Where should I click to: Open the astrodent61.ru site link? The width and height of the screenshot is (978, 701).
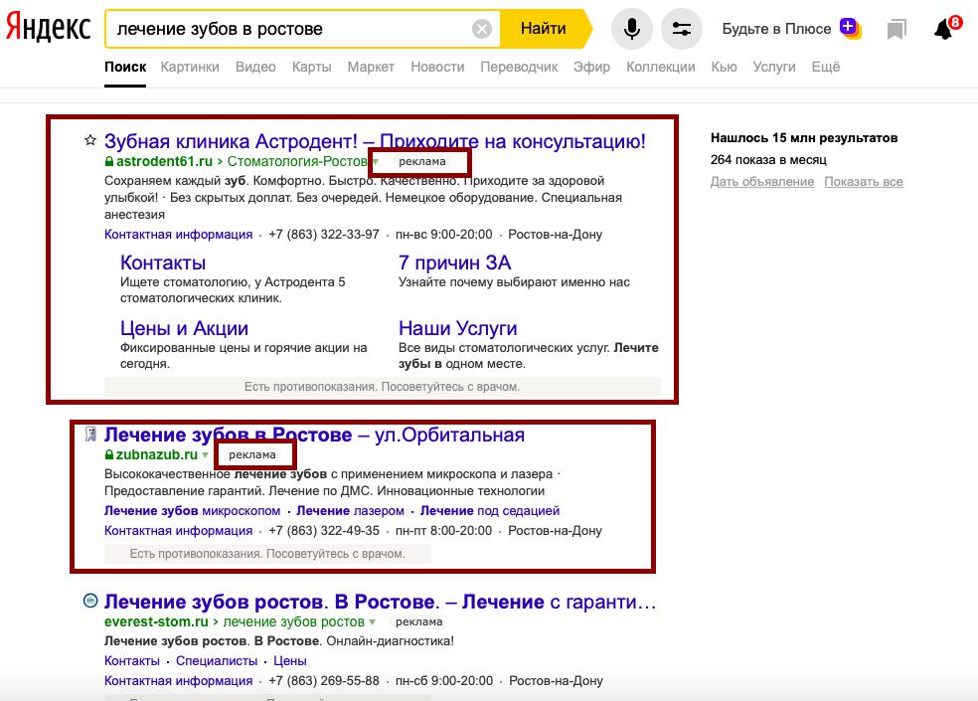coord(164,162)
